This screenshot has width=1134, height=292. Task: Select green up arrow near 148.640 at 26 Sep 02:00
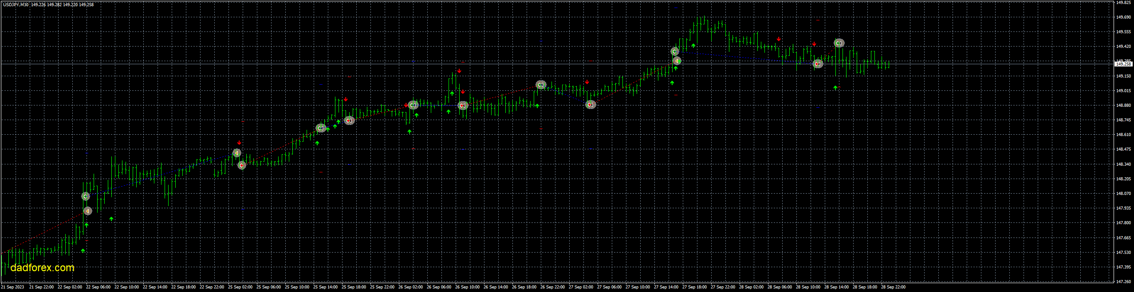(409, 132)
